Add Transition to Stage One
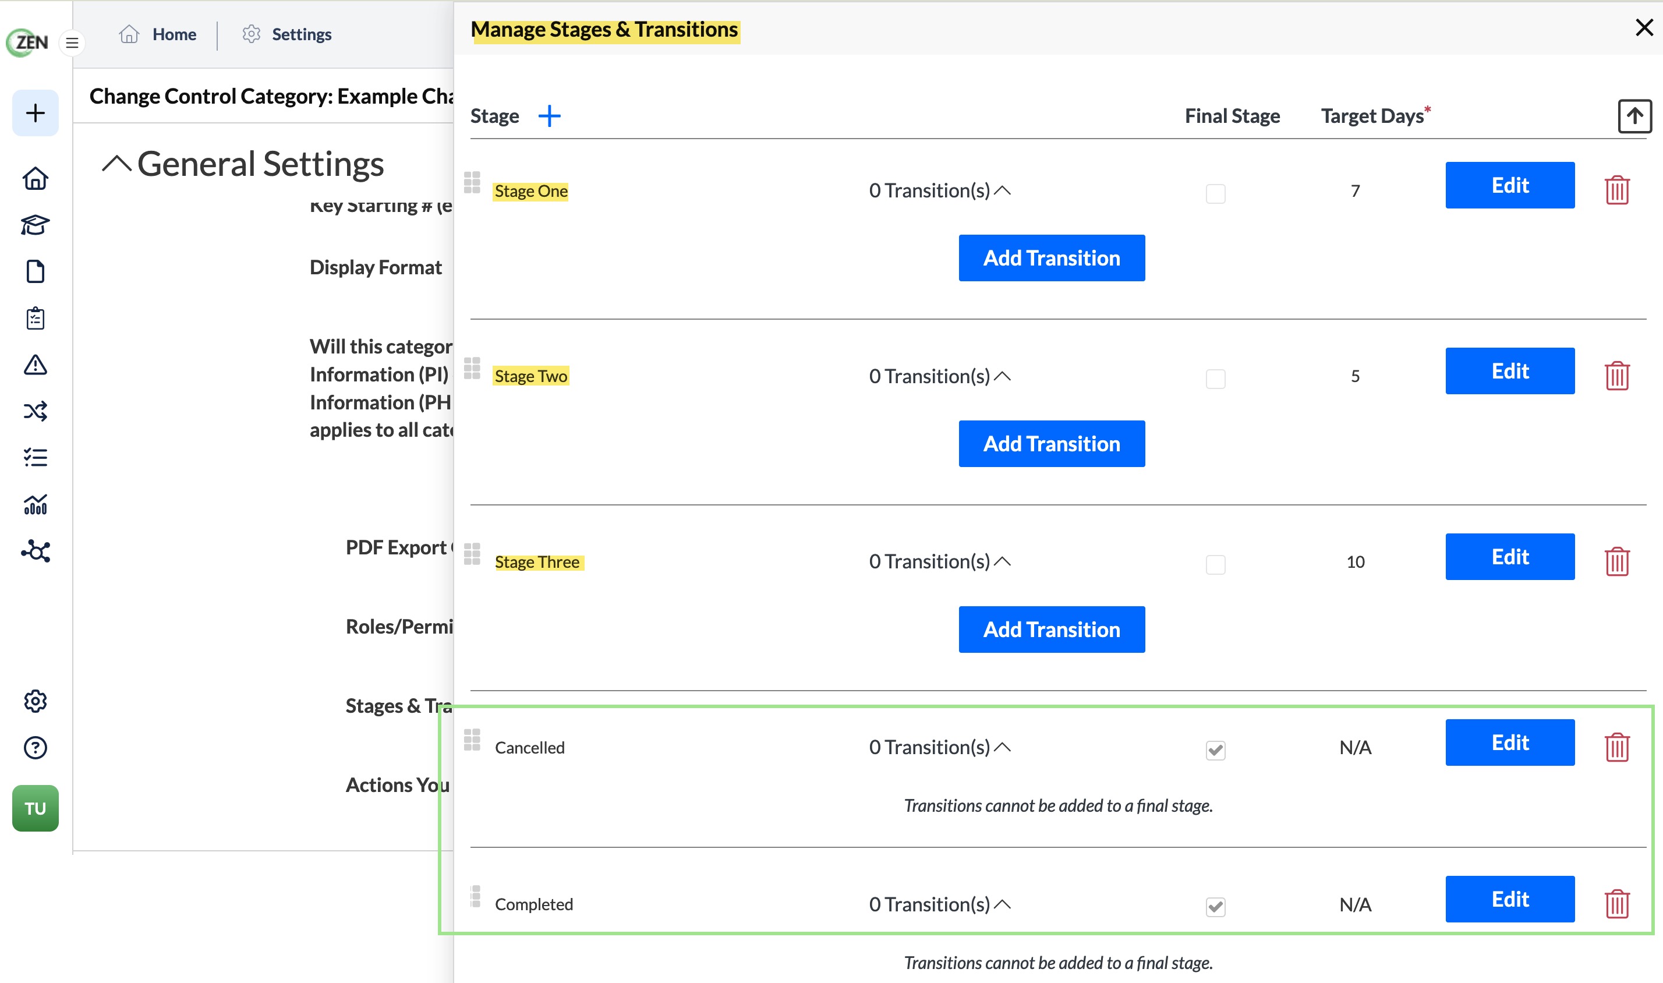 click(x=1051, y=257)
